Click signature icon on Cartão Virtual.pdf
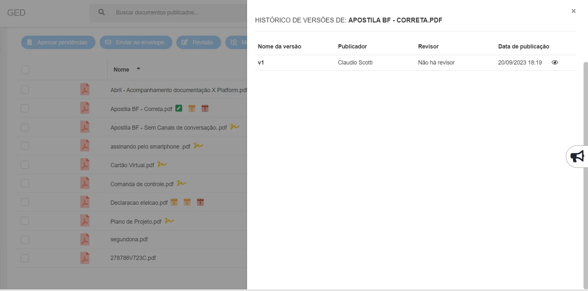588x291 pixels. pyautogui.click(x=162, y=164)
